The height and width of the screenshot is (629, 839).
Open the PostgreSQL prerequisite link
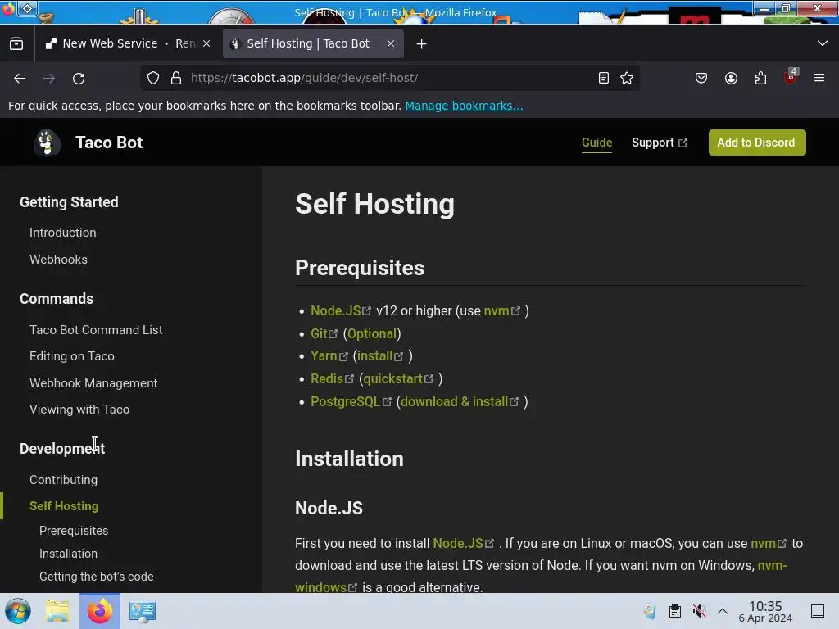351,401
